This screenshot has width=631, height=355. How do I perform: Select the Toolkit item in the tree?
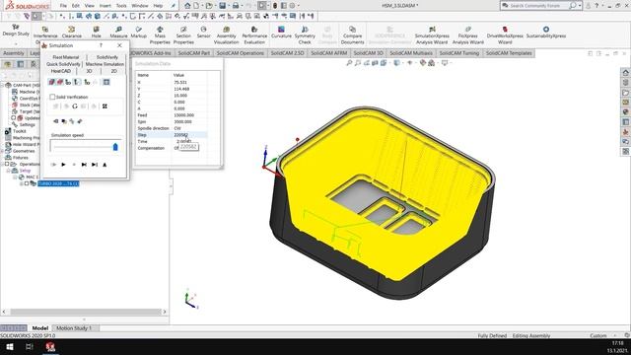[x=20, y=131]
